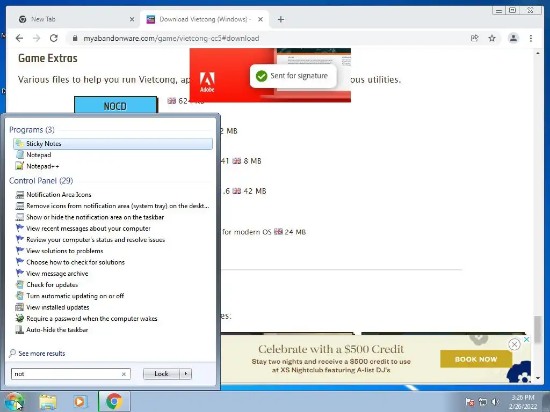Click the Windows Update icon beside Check for updates
Image resolution: width=550 pixels, height=412 pixels.
pos(20,284)
